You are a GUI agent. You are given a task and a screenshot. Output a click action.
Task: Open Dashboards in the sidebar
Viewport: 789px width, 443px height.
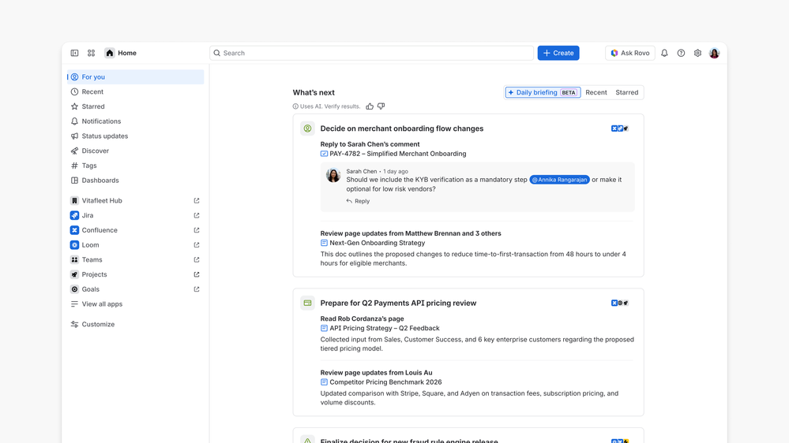(135, 181)
